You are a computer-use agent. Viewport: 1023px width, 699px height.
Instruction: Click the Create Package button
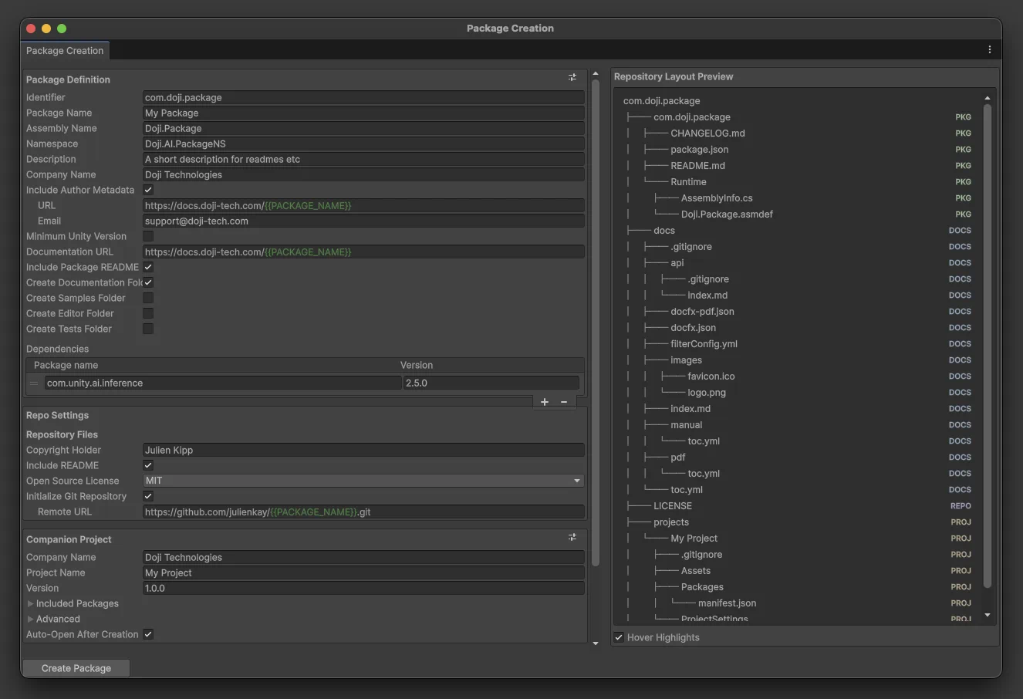tap(76, 668)
